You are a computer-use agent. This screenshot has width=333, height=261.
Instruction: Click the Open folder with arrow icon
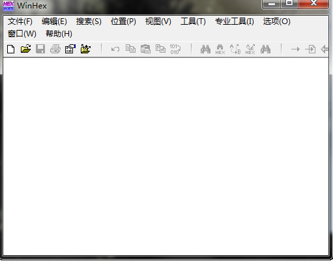click(85, 49)
